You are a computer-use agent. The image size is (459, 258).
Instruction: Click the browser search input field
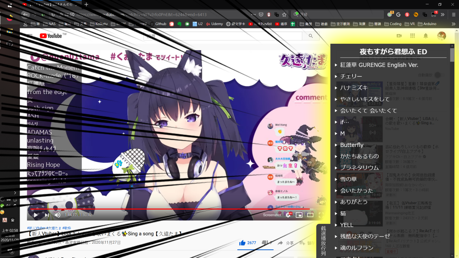point(337,15)
